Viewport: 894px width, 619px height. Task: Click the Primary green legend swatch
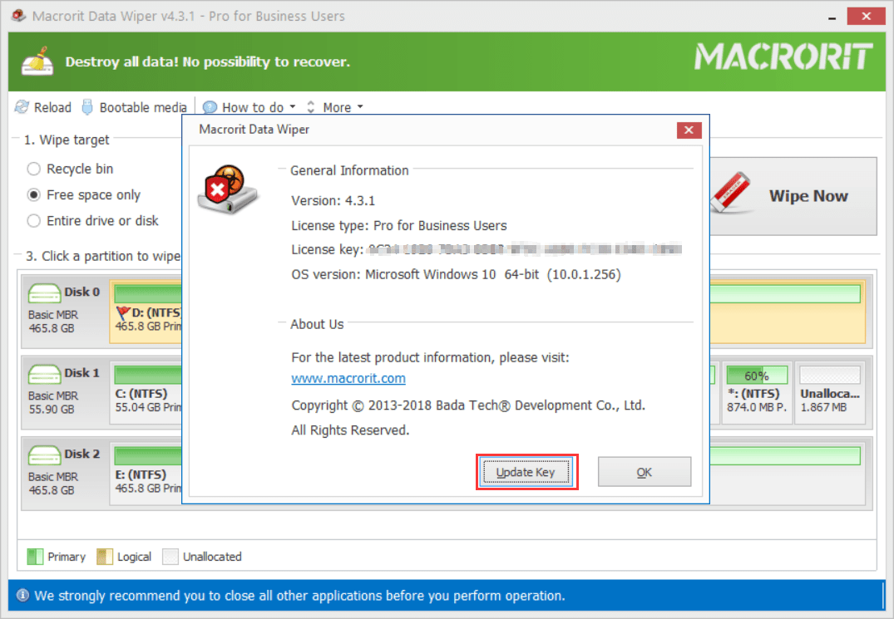(36, 557)
